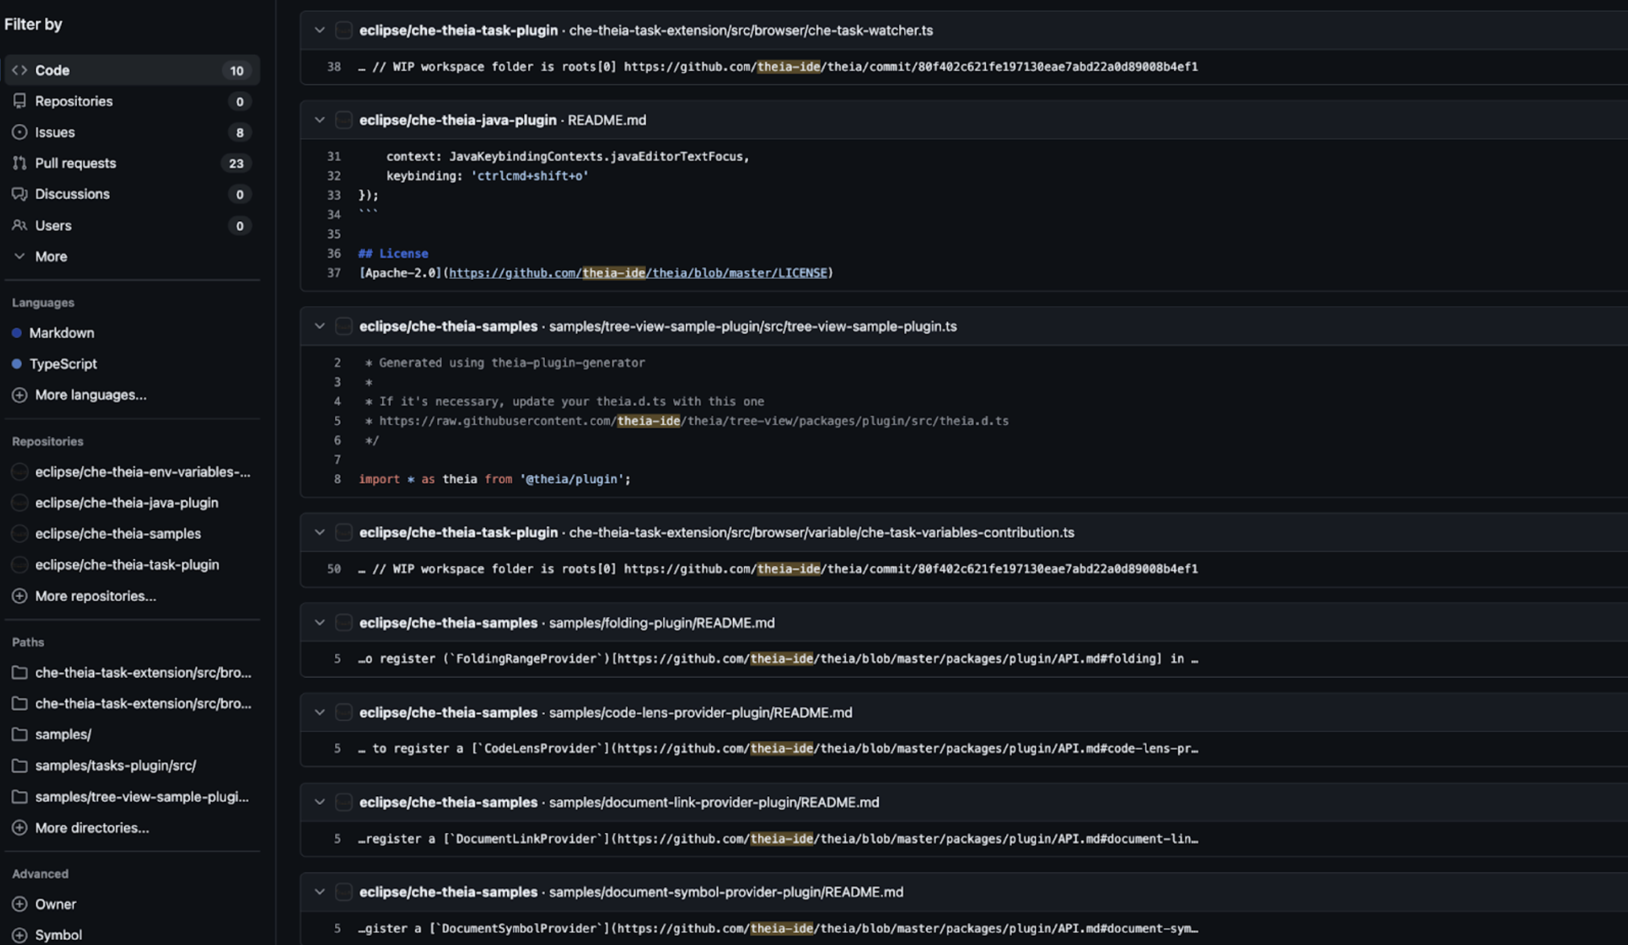This screenshot has height=945, width=1628.
Task: Collapse the che-task-watcher.ts result
Action: (x=319, y=30)
